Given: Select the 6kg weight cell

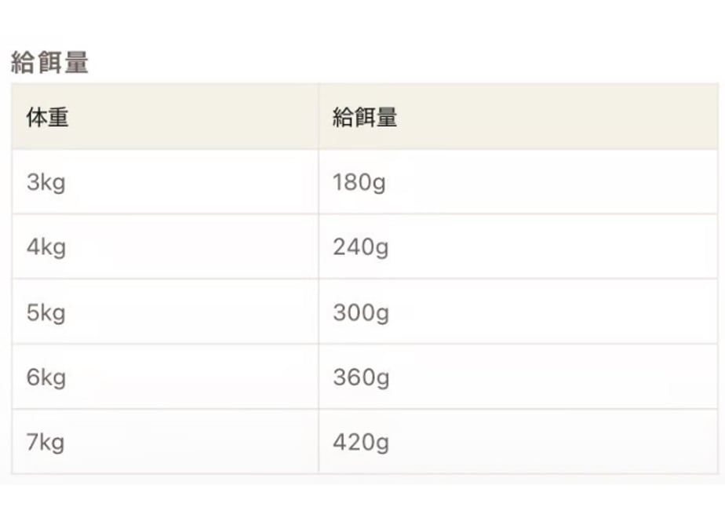Looking at the screenshot, I should click(x=165, y=377).
